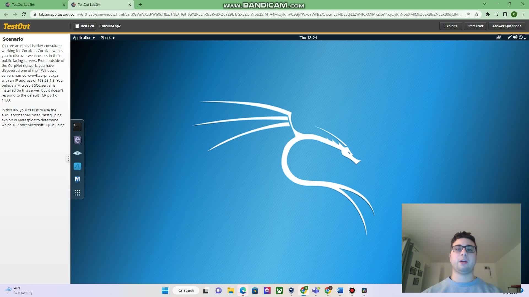Open the media control icon

click(496, 14)
